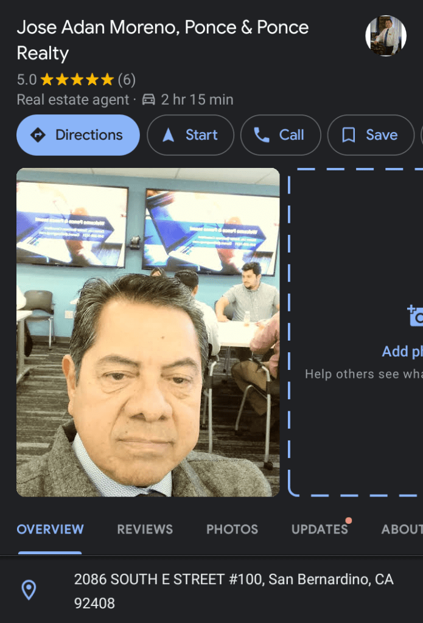Tap the add-photo camera icon

415,316
